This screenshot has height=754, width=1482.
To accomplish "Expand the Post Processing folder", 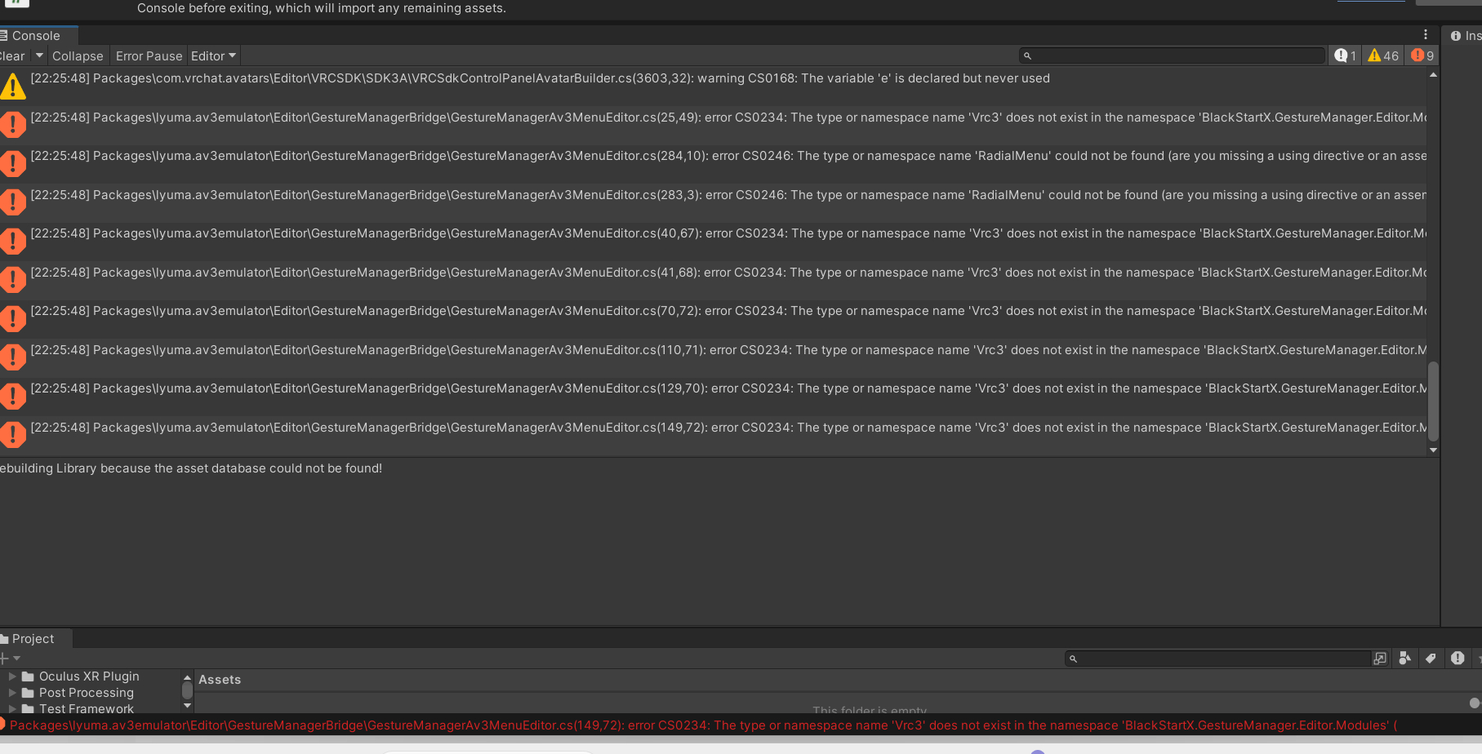I will click(x=12, y=693).
